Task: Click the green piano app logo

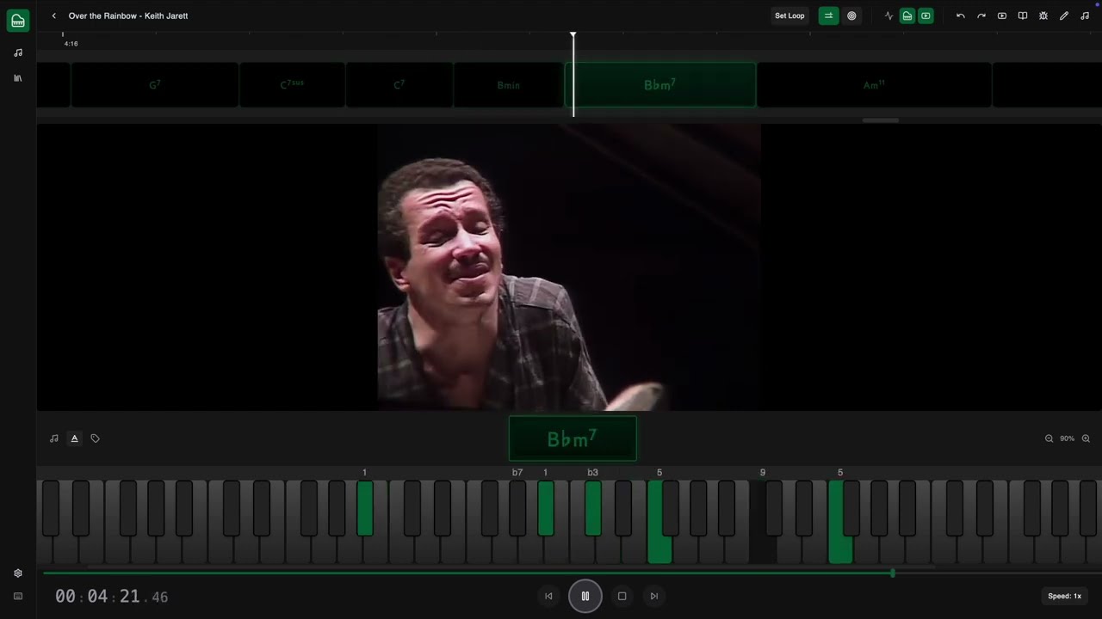Action: click(x=18, y=20)
